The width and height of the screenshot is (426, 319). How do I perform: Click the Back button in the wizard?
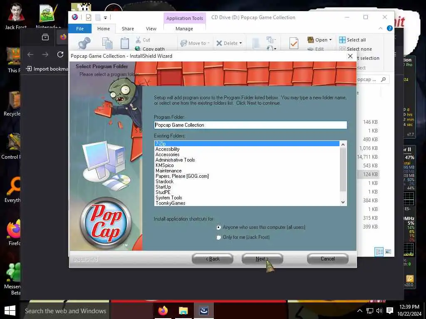pyautogui.click(x=213, y=259)
